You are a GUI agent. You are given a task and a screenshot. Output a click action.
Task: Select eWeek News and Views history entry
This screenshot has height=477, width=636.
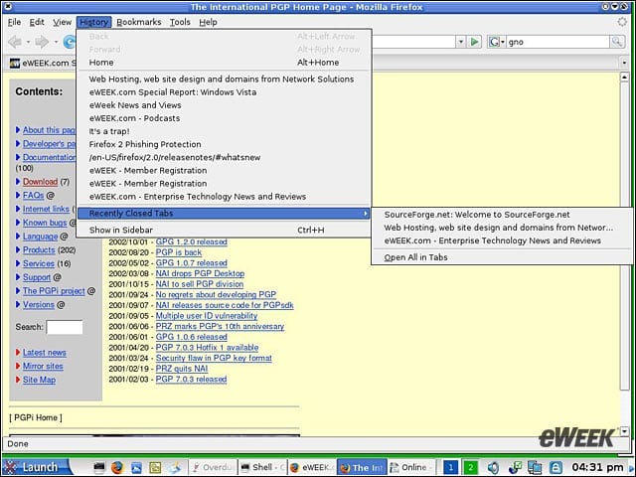point(224,105)
